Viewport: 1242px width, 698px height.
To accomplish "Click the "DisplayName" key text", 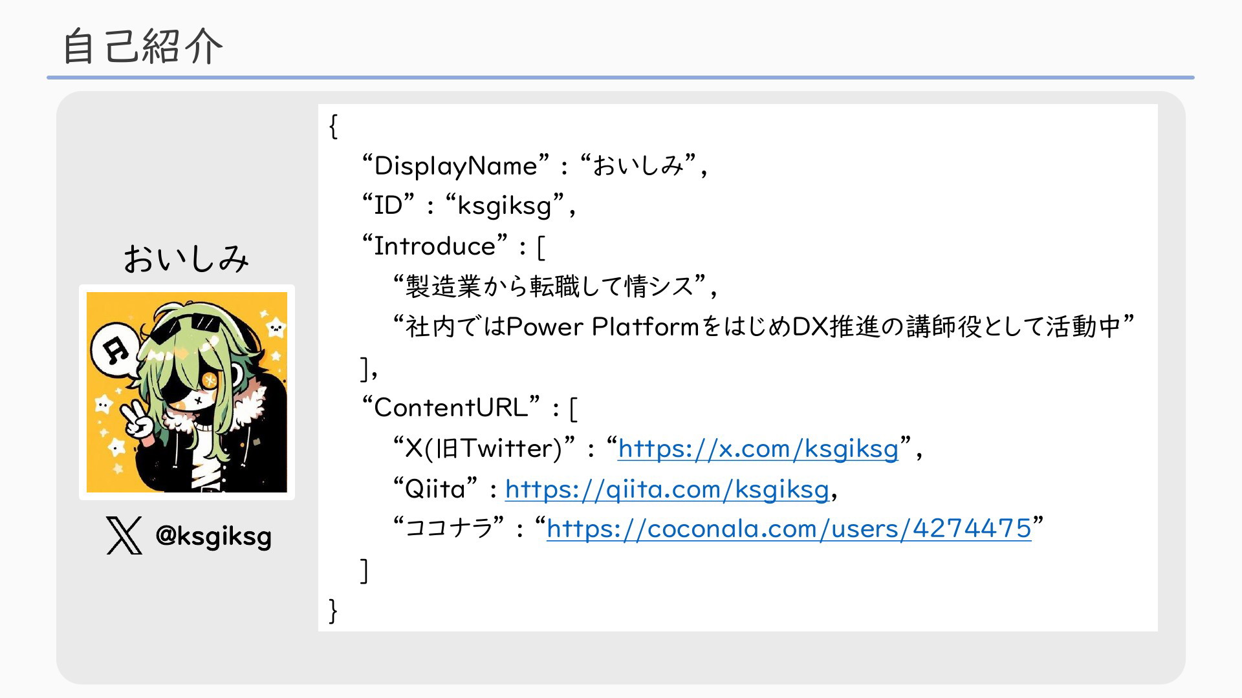I will [x=456, y=166].
